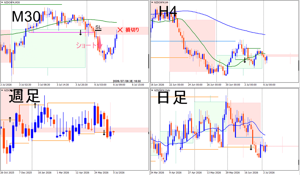Select the ショート text label

tap(86, 45)
